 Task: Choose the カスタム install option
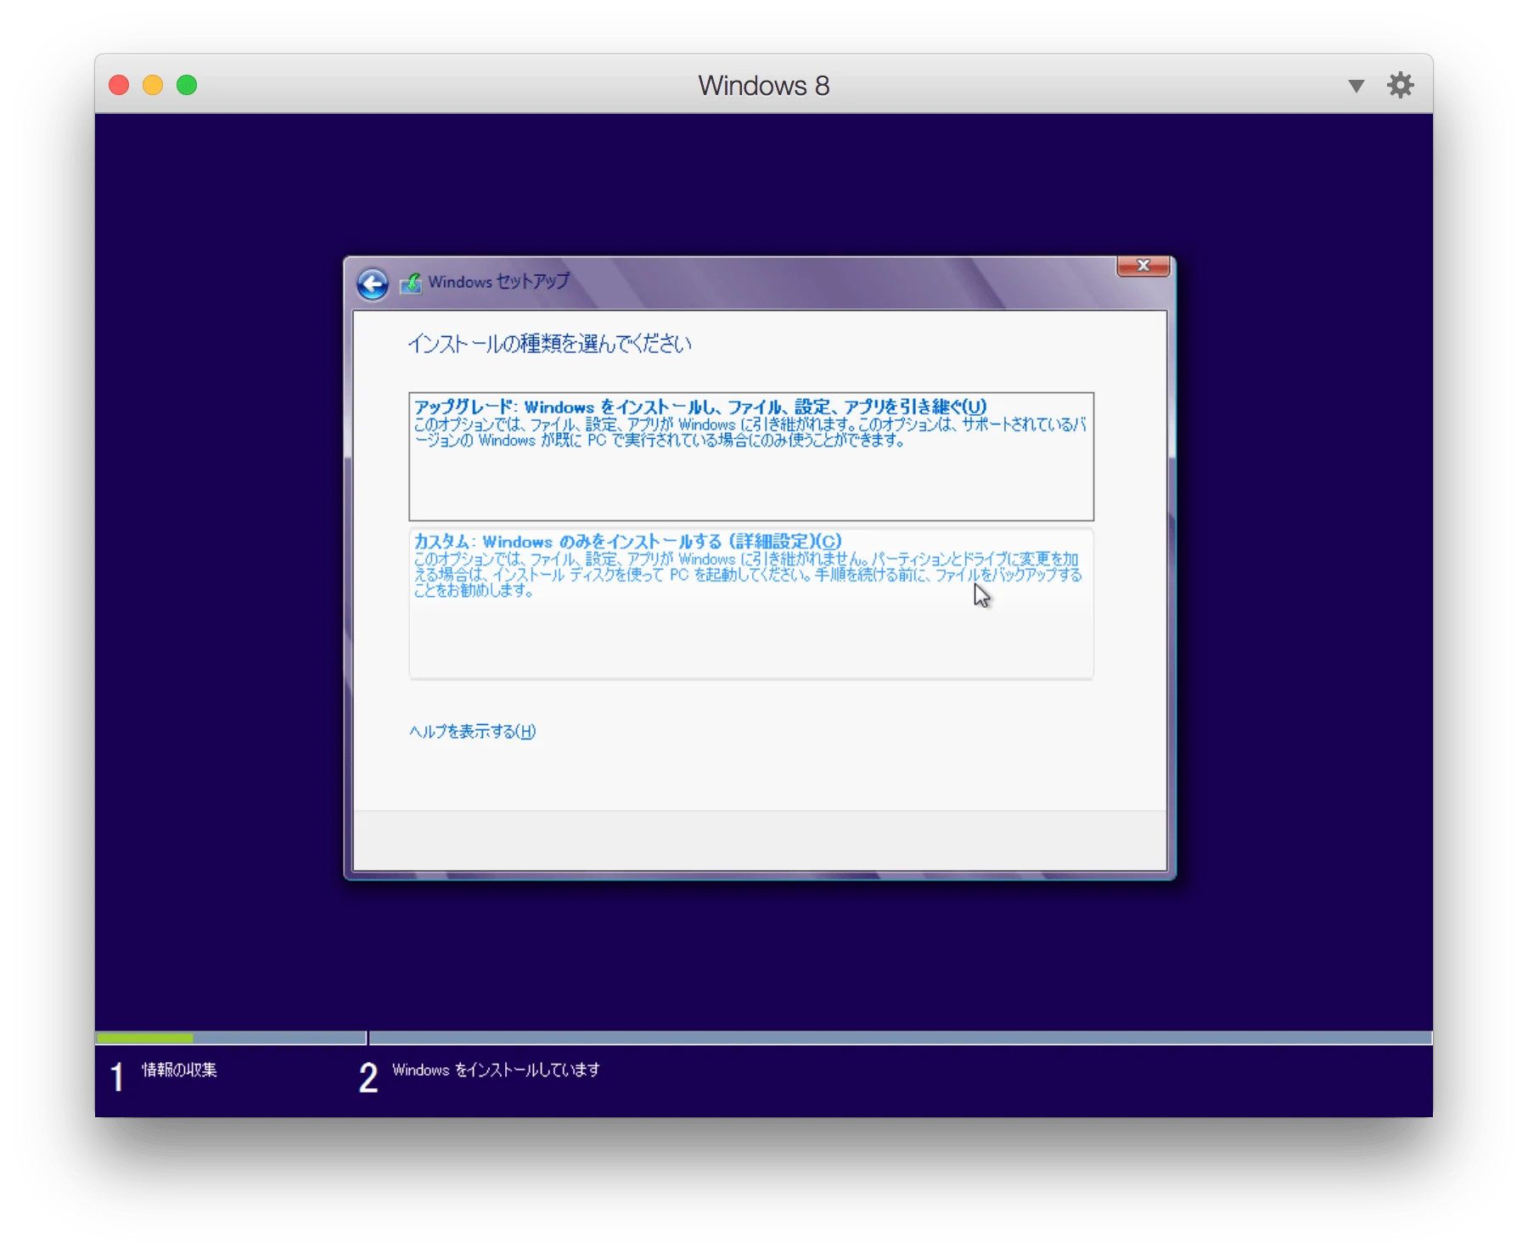tap(751, 604)
